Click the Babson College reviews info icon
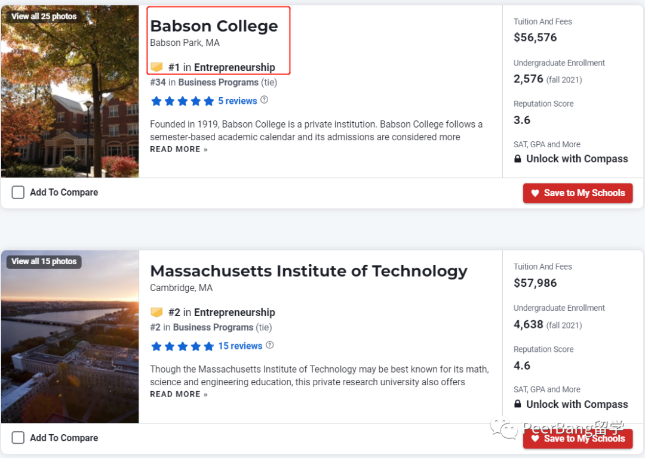The width and height of the screenshot is (645, 458). (265, 100)
